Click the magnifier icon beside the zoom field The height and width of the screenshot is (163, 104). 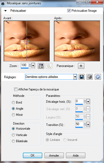[x=49, y=66]
